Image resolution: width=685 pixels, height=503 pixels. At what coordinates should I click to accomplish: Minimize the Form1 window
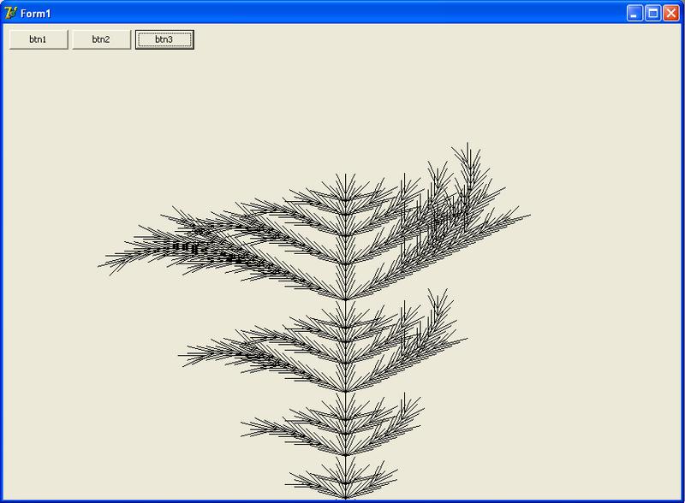pyautogui.click(x=634, y=14)
